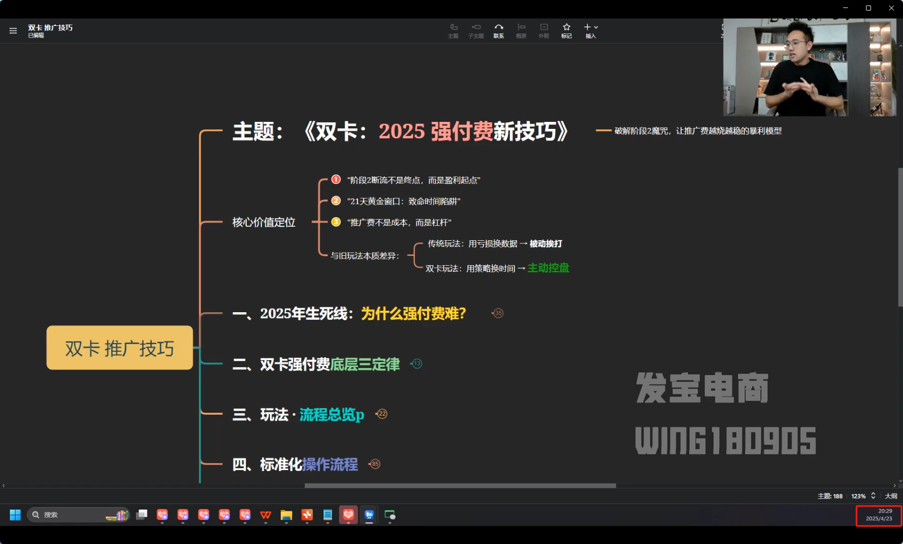Open the hamburger menu at top left

(x=13, y=31)
